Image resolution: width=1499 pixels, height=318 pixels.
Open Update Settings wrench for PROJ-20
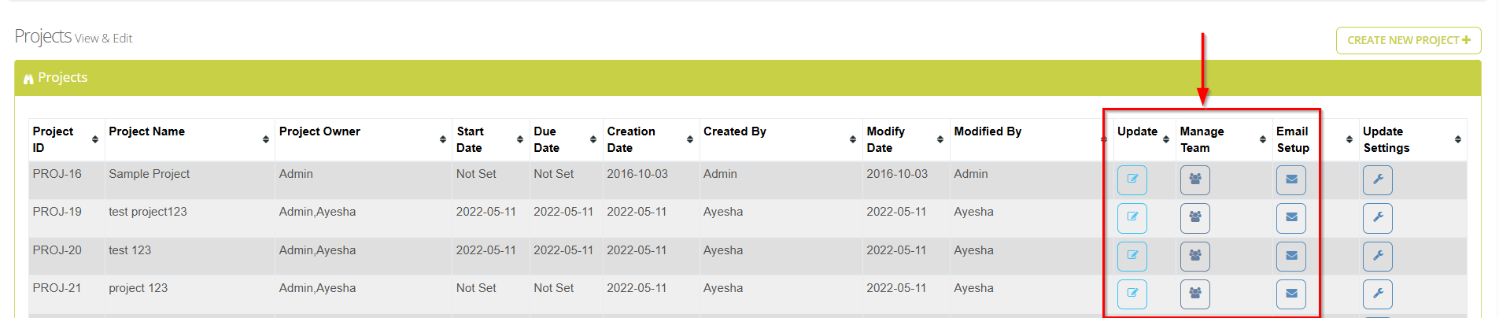point(1377,256)
